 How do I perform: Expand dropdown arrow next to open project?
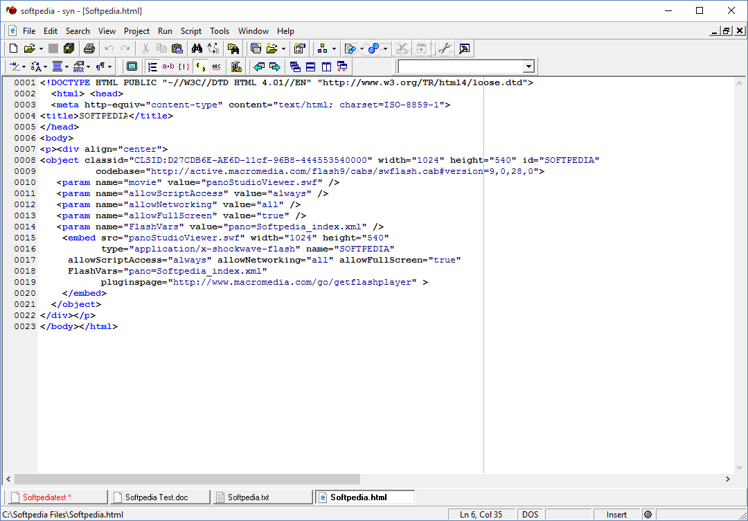click(x=284, y=48)
